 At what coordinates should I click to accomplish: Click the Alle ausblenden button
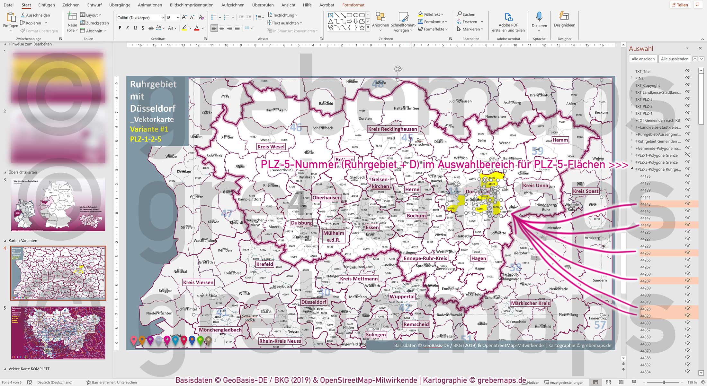coord(674,59)
